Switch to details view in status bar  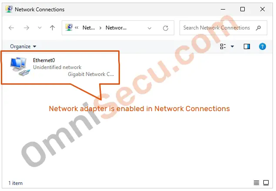pyautogui.click(x=256, y=183)
